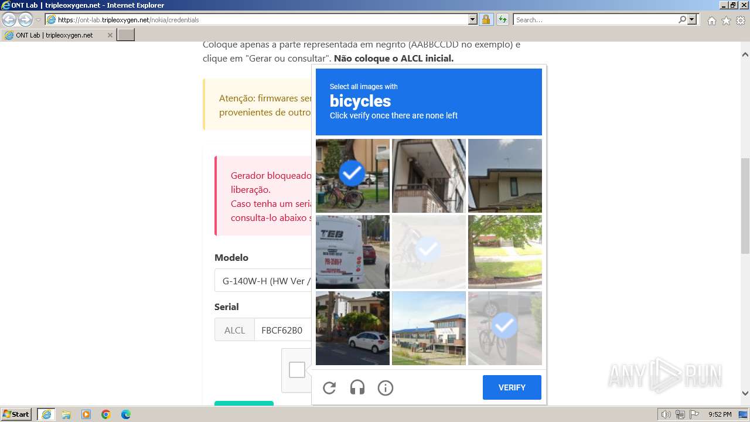Open the Windows Start menu
The image size is (750, 422).
pos(16,414)
